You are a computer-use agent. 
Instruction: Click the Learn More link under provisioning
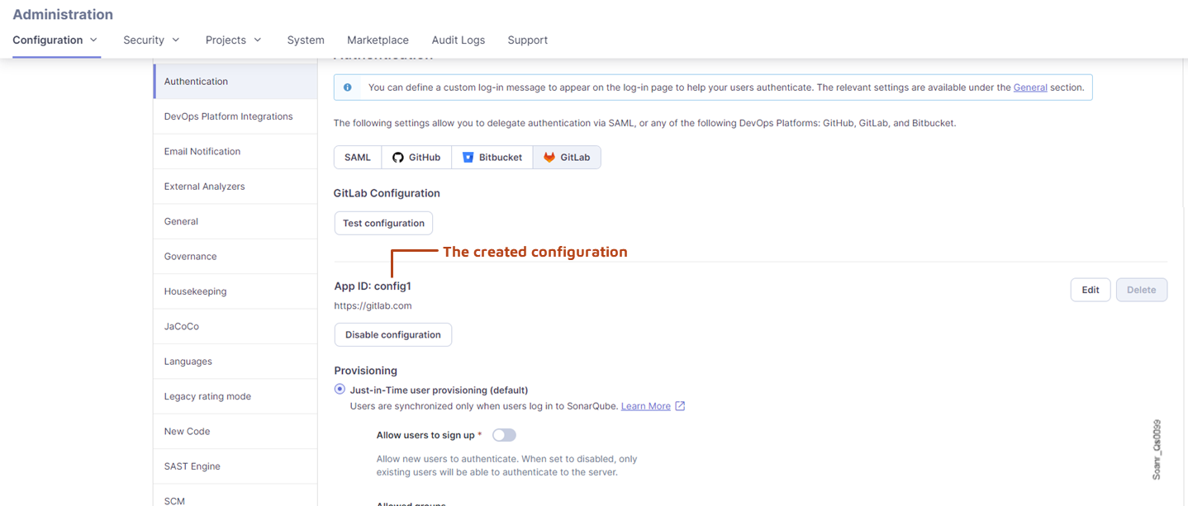646,405
